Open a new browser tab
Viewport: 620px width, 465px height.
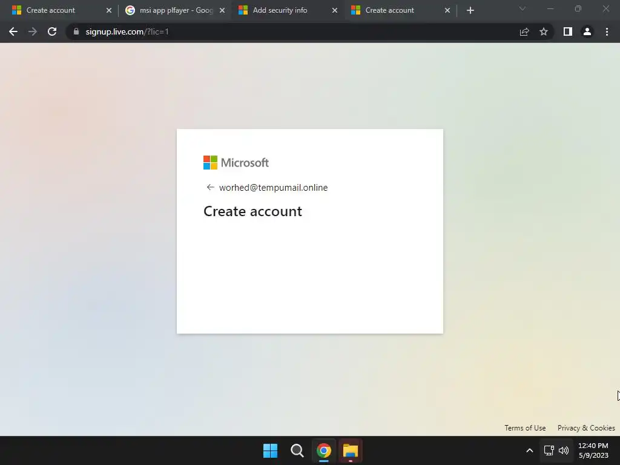click(x=470, y=10)
